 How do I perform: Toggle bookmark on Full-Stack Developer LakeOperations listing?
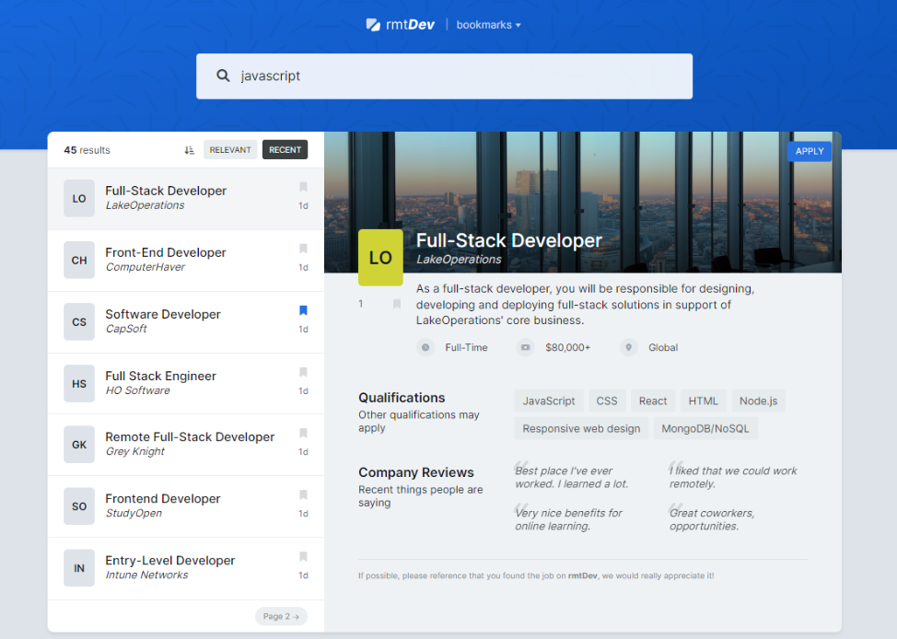303,187
